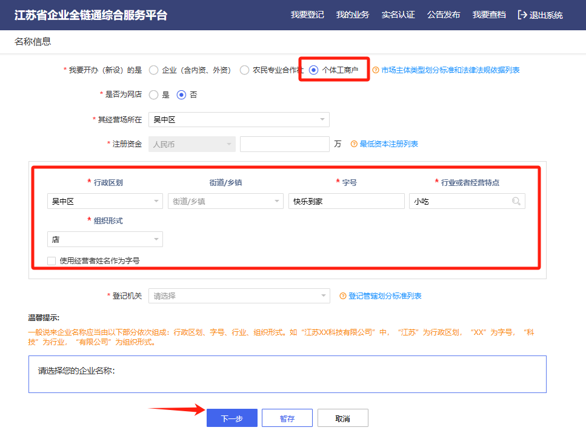Expand the 街道/乡镇 dropdown
The width and height of the screenshot is (586, 433).
pos(225,202)
